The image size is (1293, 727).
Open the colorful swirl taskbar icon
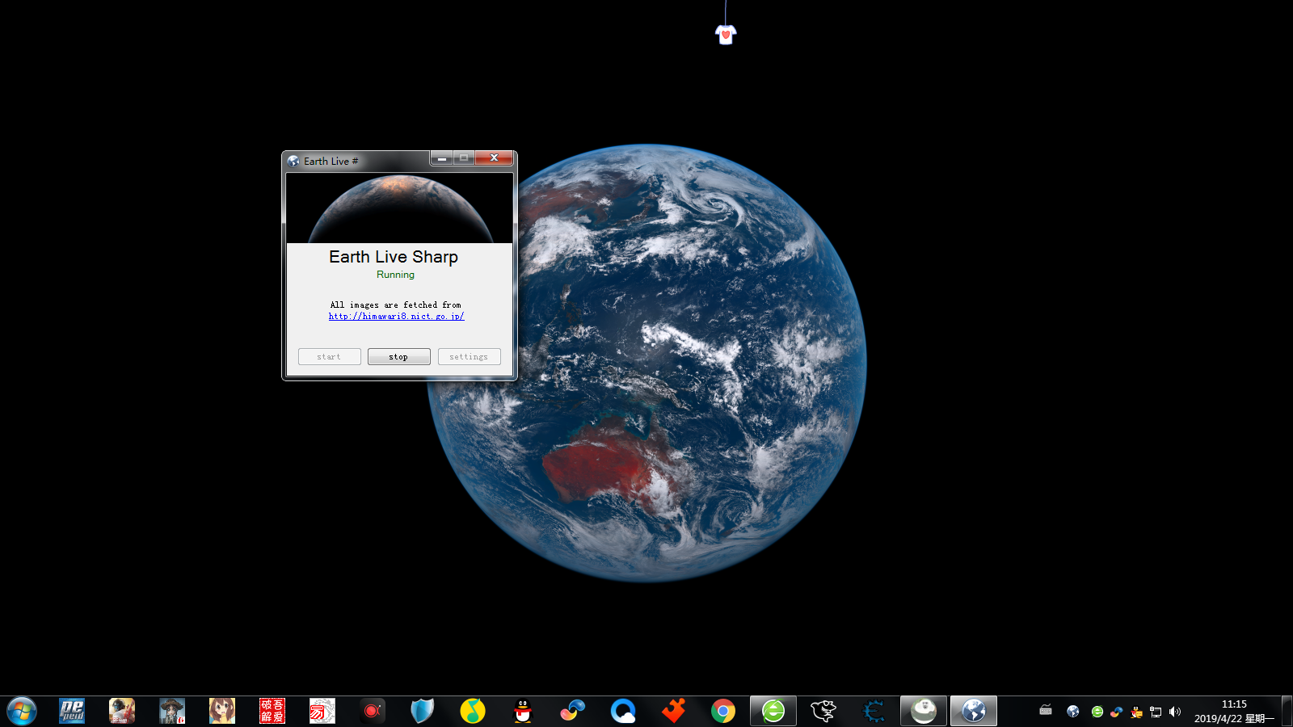click(x=573, y=711)
